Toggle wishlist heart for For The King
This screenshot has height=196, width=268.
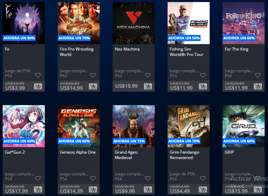(x=258, y=75)
